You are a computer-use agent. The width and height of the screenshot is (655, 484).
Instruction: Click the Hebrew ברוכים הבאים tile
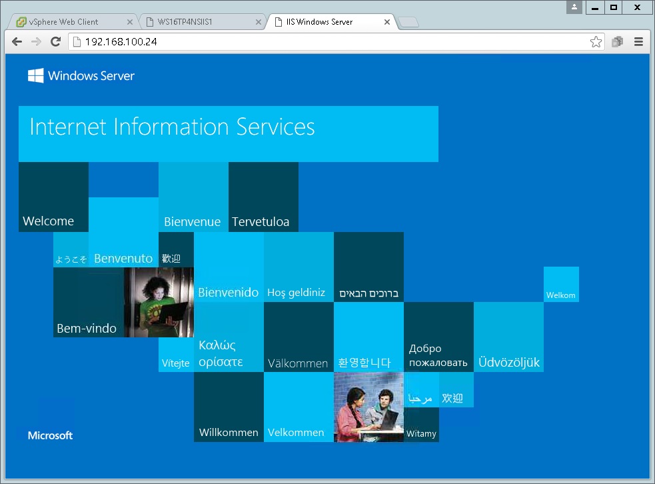[x=369, y=267]
